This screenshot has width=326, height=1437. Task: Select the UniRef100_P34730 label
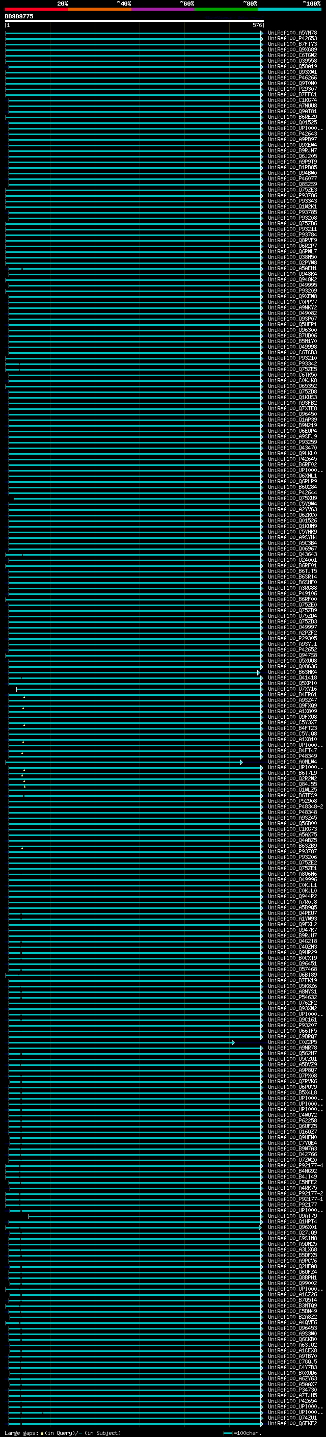292,1390
